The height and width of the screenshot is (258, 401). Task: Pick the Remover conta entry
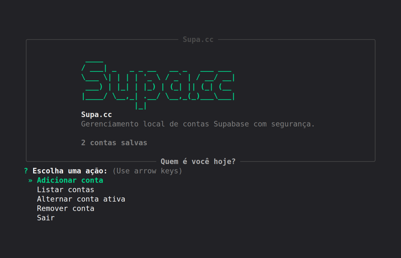66,208
